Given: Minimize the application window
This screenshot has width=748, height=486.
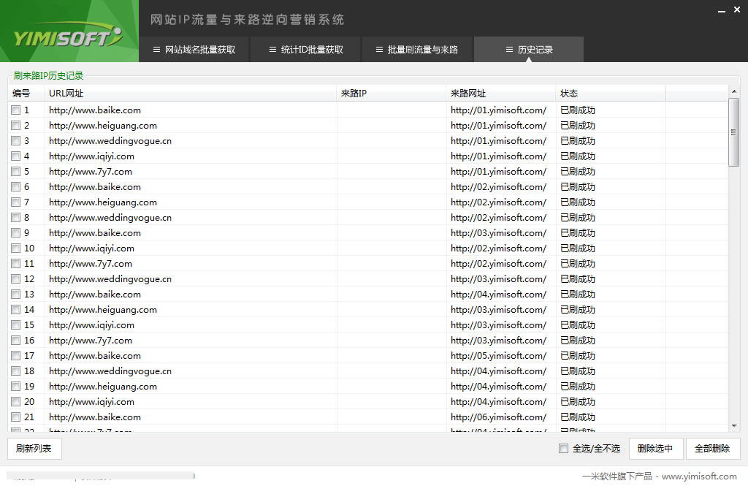Looking at the screenshot, I should click(721, 10).
